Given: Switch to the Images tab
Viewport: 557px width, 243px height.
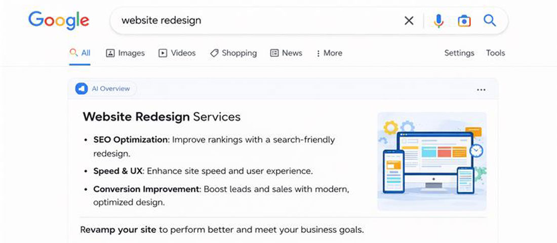Looking at the screenshot, I should 126,53.
